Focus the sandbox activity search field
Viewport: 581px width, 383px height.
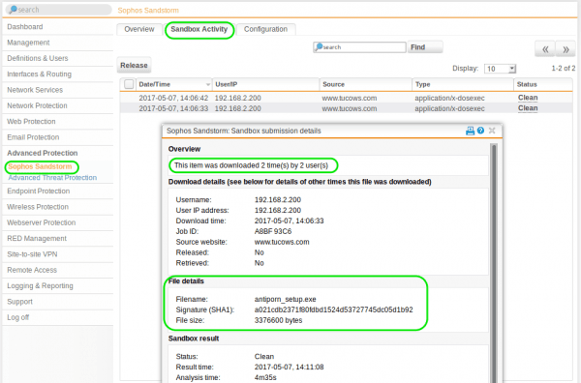pyautogui.click(x=359, y=47)
